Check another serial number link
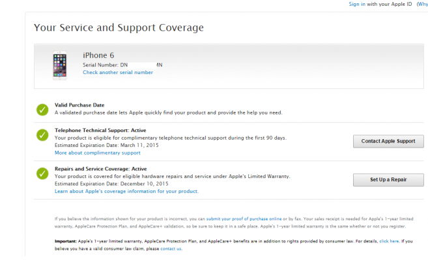This screenshot has width=428, height=260. click(x=118, y=72)
